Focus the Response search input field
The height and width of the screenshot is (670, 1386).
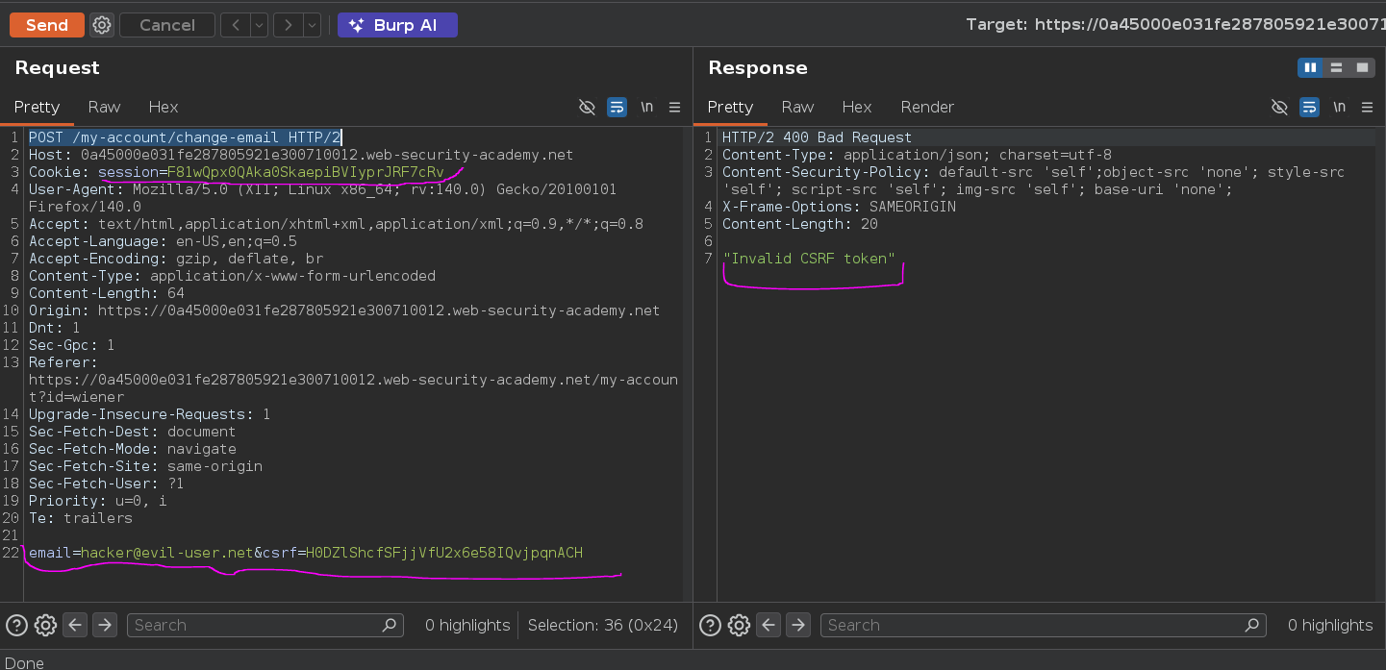(1044, 625)
